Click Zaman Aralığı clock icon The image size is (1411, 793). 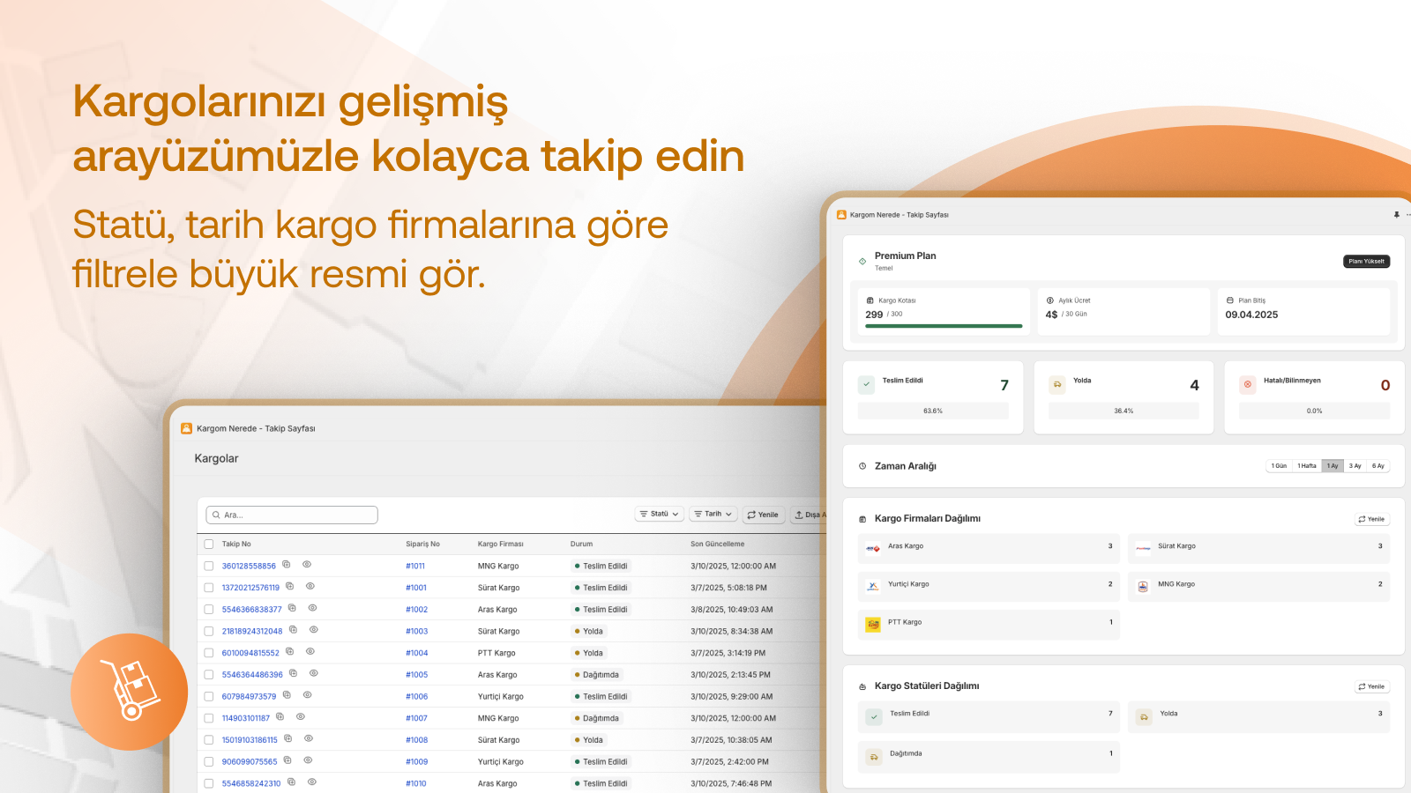[862, 466]
